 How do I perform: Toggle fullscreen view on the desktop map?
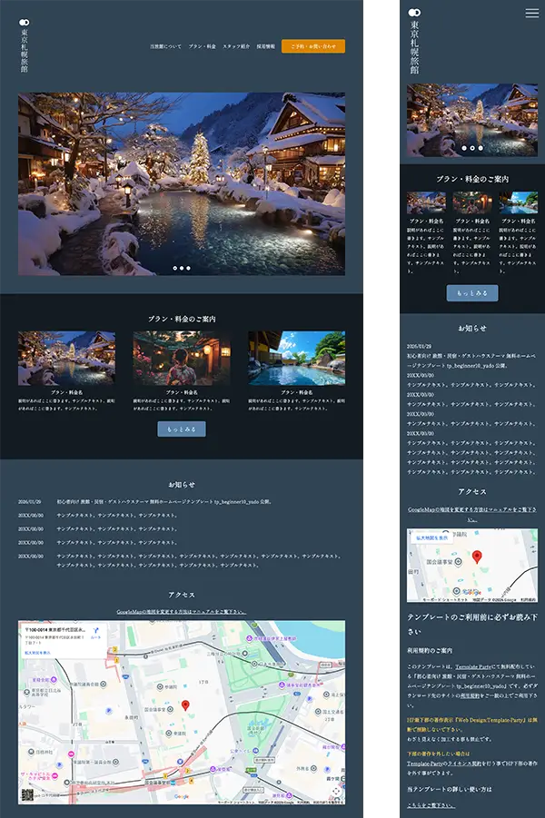pyautogui.click(x=336, y=791)
